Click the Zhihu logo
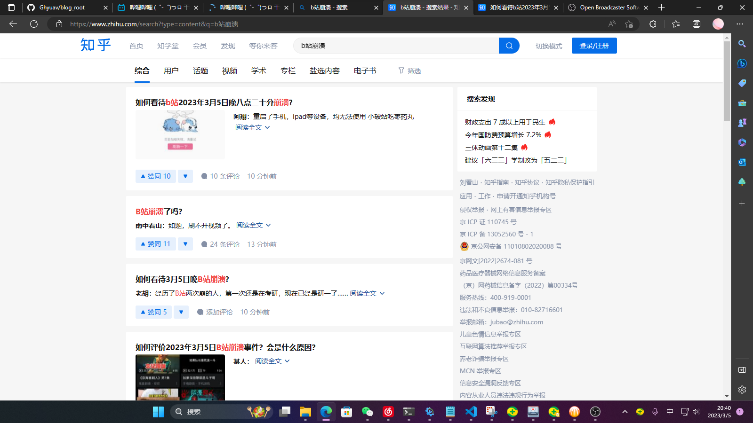The height and width of the screenshot is (423, 753). point(96,45)
